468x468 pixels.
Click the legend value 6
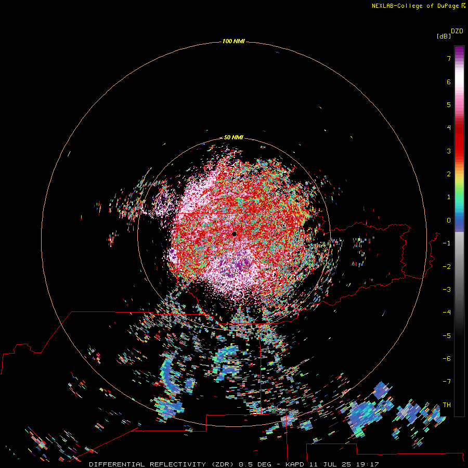pos(449,82)
